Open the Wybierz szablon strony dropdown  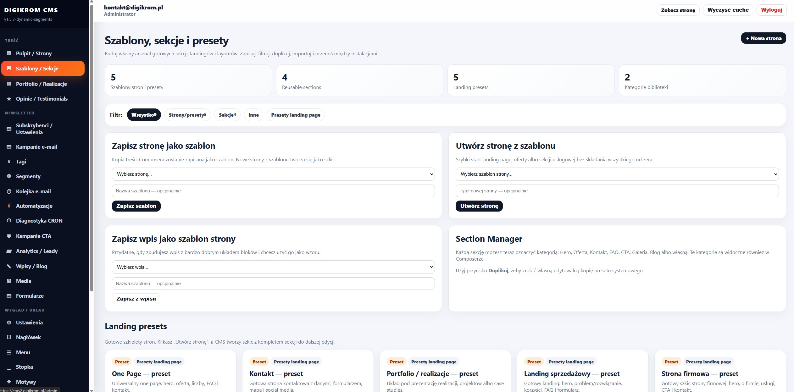pos(617,174)
